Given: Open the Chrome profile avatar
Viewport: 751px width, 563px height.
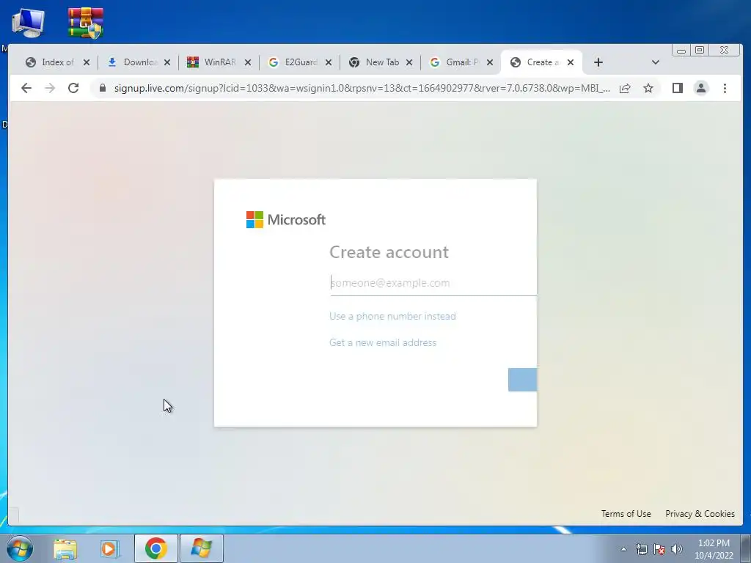Looking at the screenshot, I should (x=700, y=88).
